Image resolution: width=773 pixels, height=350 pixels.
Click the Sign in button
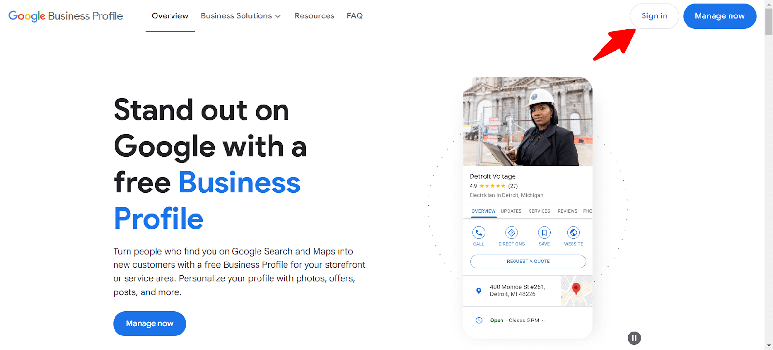(x=654, y=16)
